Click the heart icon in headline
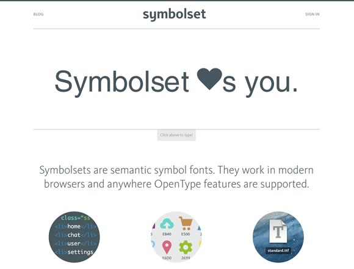354x269 pixels. point(209,78)
